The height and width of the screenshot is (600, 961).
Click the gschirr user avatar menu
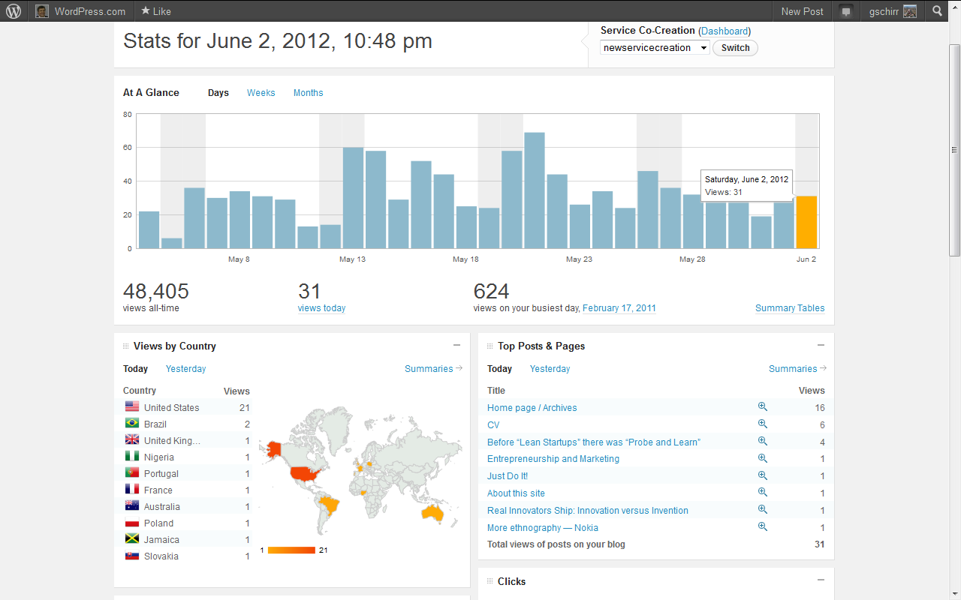[x=893, y=11]
